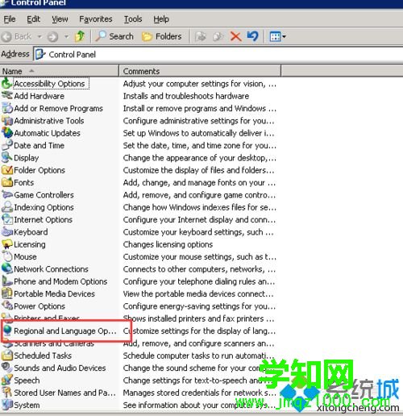This screenshot has height=416, width=403.
Task: Click the Back toolbar button
Action: tap(17, 36)
